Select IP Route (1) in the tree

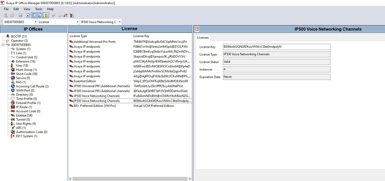24,107
